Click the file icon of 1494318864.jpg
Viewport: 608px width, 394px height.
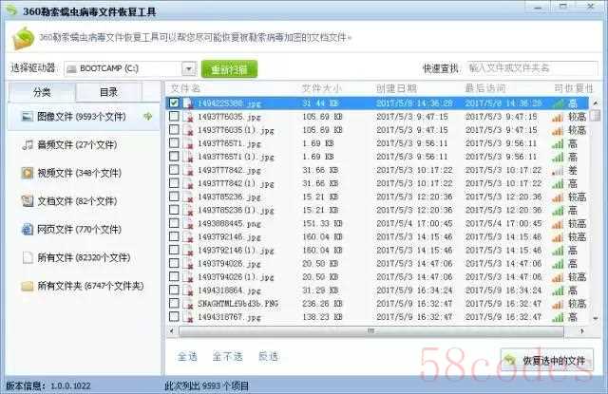click(x=188, y=291)
